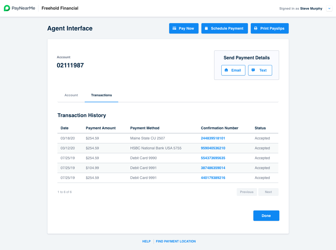Click the HELP link in the footer
This screenshot has height=250, width=336.
pyautogui.click(x=146, y=241)
